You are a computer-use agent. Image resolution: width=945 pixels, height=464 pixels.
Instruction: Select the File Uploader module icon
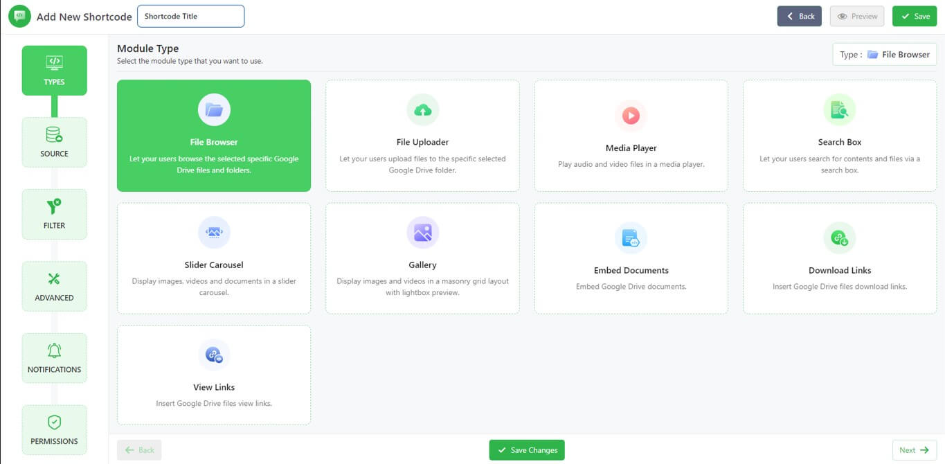point(422,109)
